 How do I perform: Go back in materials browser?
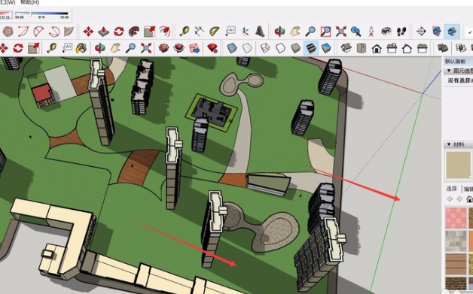click(x=450, y=199)
